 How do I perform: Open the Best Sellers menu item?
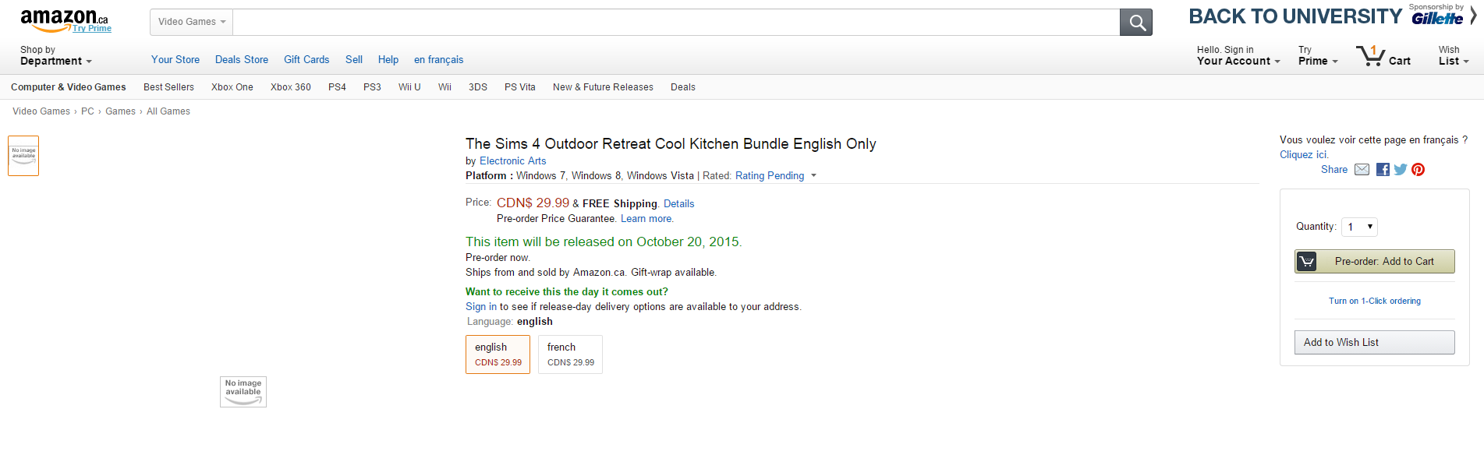tap(168, 87)
